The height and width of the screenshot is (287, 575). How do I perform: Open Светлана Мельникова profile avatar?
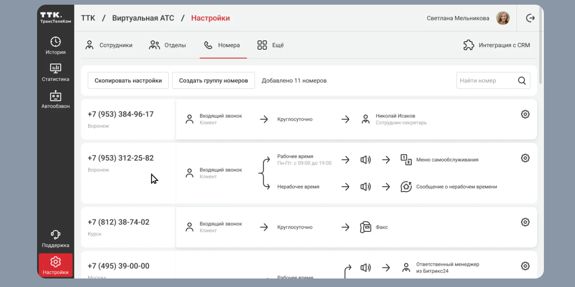[x=503, y=18]
